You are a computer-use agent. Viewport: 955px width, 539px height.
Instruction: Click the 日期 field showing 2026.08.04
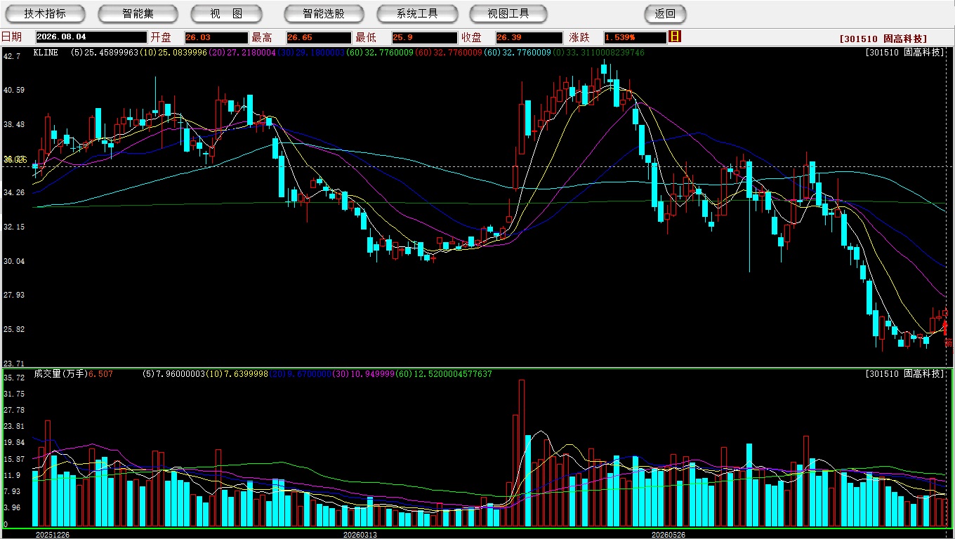[x=91, y=37]
